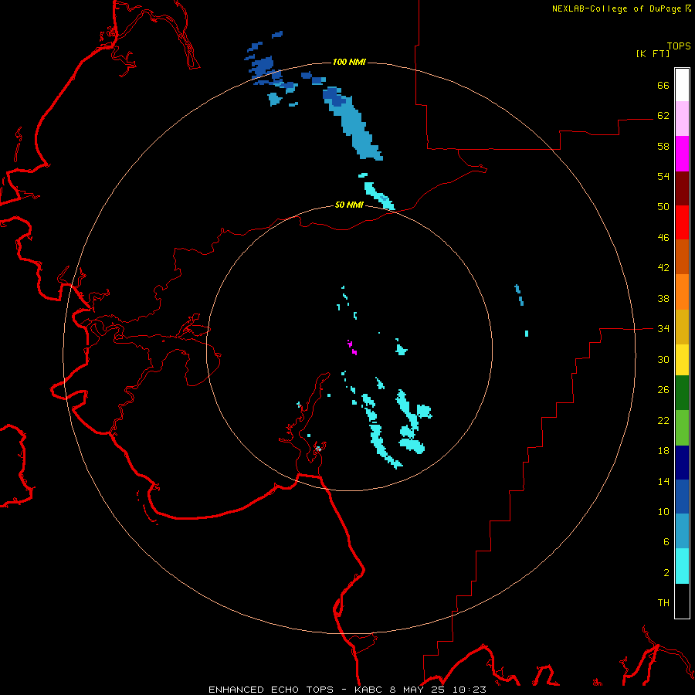Click the '18' legend value
Viewport: 695px width, 695px height.
[663, 451]
